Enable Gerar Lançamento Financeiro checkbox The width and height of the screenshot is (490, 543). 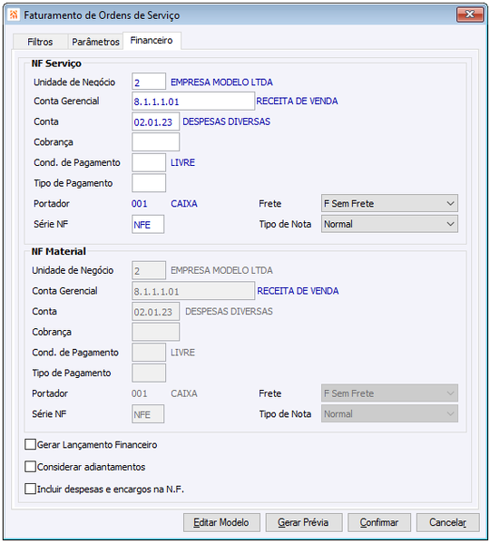[x=31, y=444]
